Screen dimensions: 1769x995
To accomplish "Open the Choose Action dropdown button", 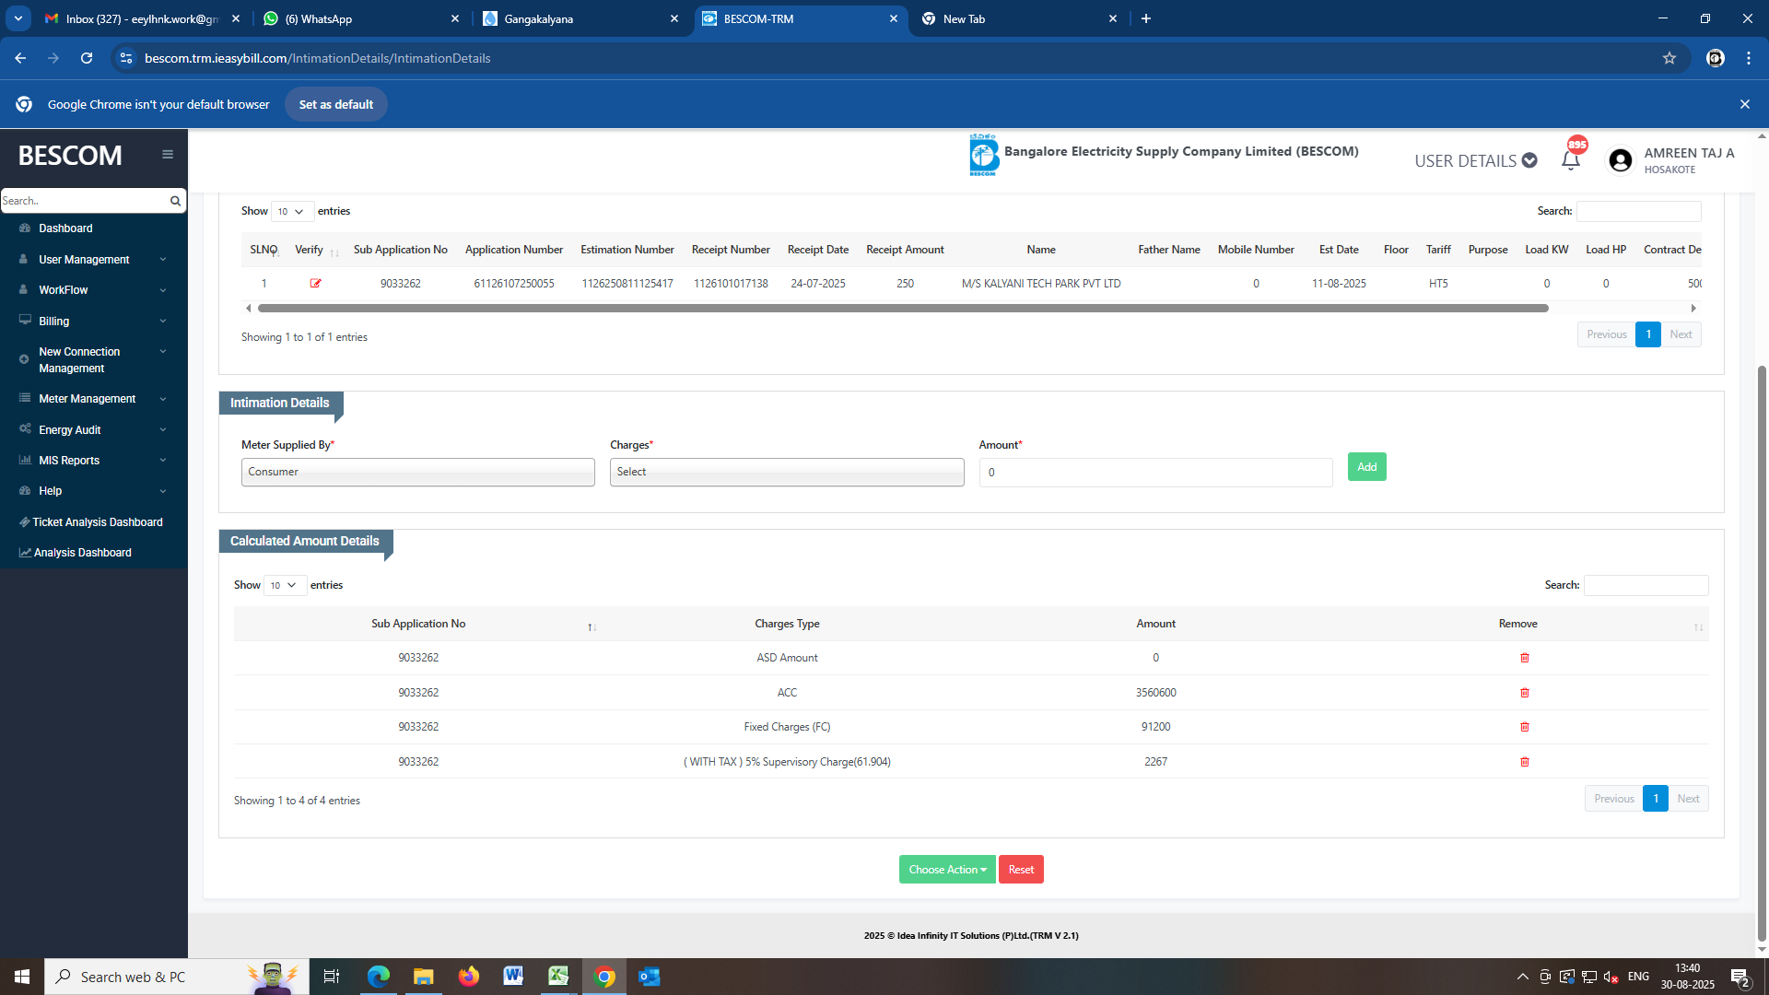I will tap(946, 870).
